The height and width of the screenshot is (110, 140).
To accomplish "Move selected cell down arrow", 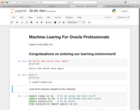I will click(41, 22).
